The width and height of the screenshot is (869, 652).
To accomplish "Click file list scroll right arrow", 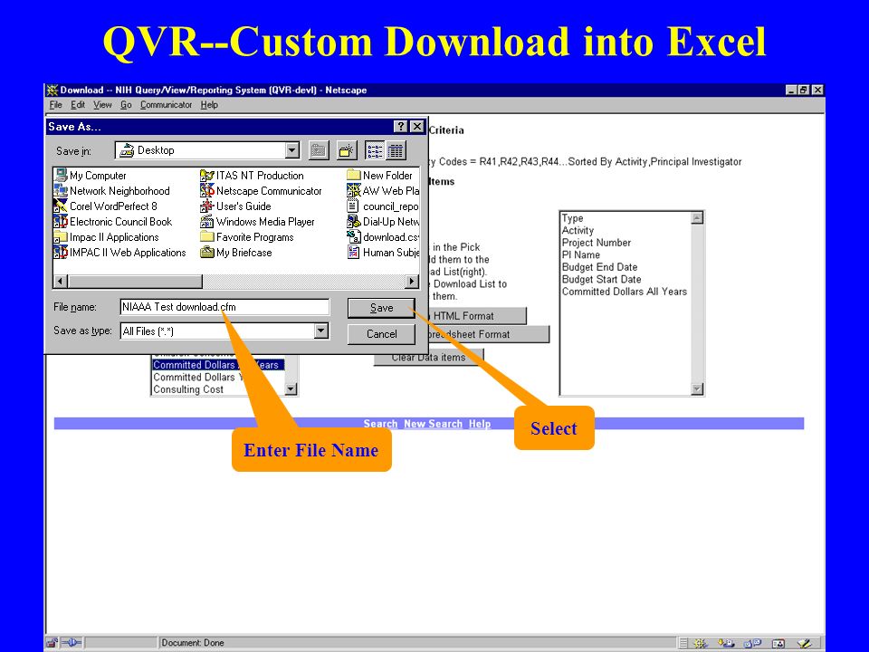I will (411, 281).
